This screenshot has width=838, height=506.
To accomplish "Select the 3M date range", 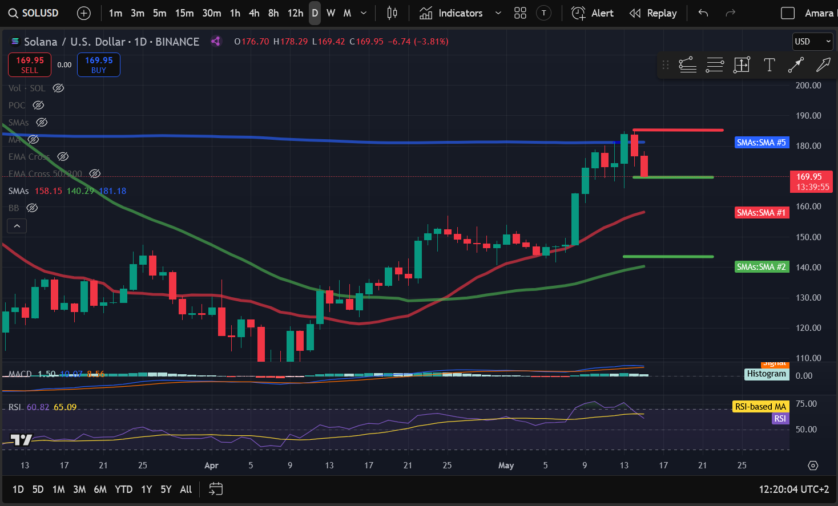I will pyautogui.click(x=79, y=489).
